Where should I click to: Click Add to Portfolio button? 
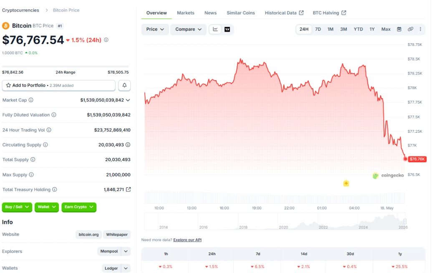(x=59, y=85)
